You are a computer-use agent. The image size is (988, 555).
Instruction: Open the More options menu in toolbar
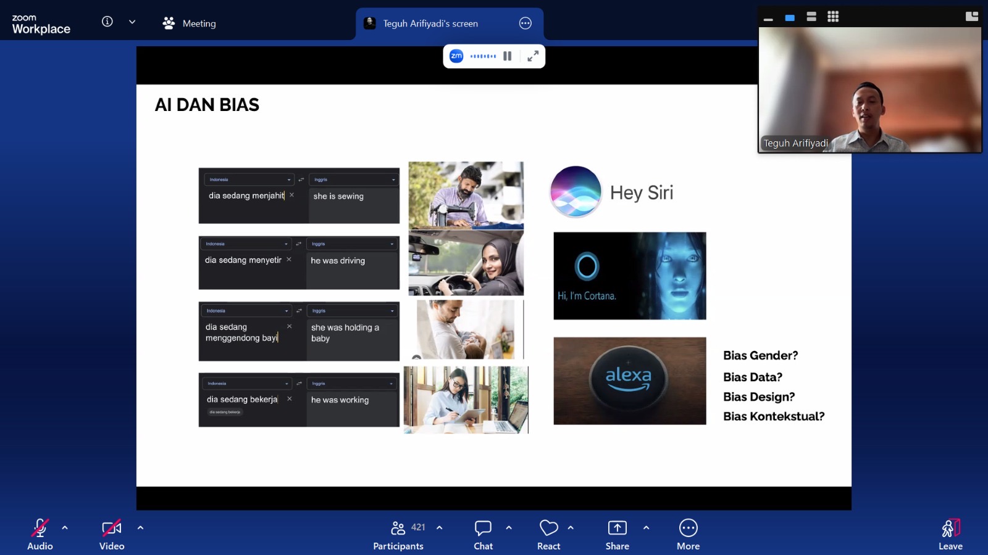[x=688, y=534]
